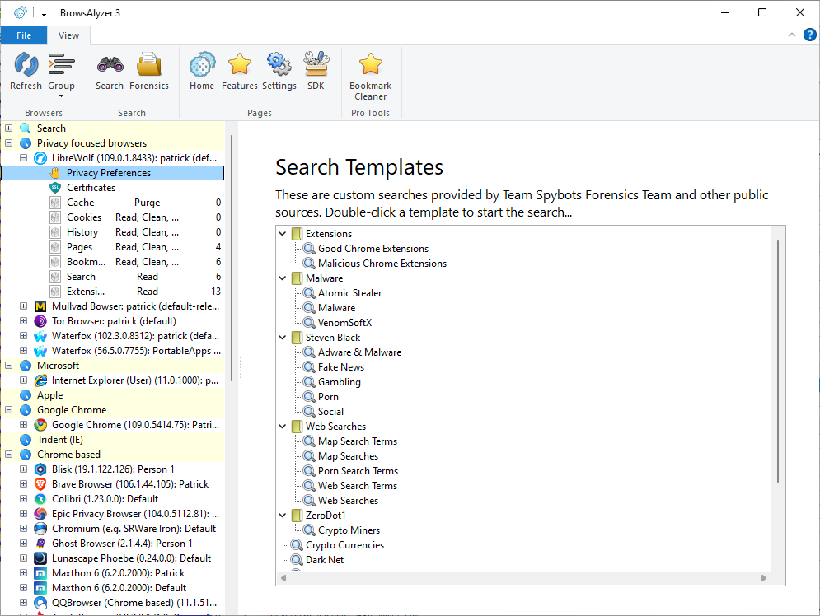Image resolution: width=820 pixels, height=616 pixels.
Task: Select Maxthon 6: Patrick entry
Action: pyautogui.click(x=118, y=572)
